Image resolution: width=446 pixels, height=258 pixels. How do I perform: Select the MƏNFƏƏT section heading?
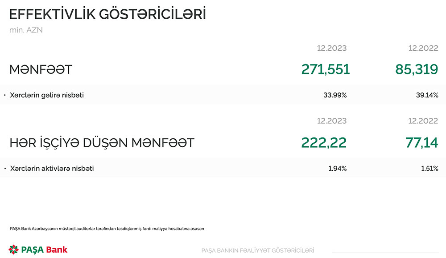point(41,69)
